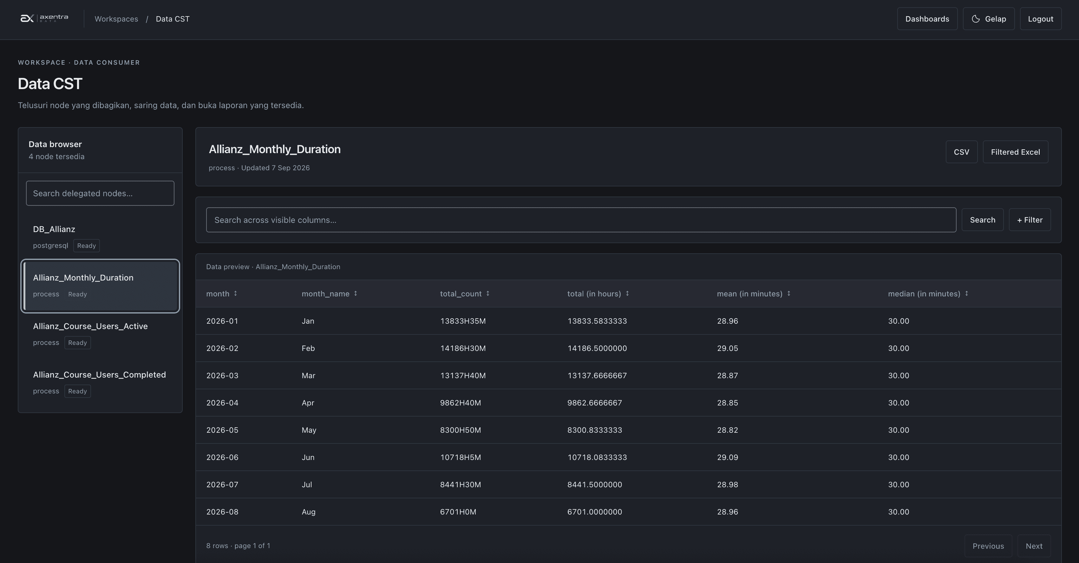
Task: Click the Jul month_name cell
Action: pos(307,484)
